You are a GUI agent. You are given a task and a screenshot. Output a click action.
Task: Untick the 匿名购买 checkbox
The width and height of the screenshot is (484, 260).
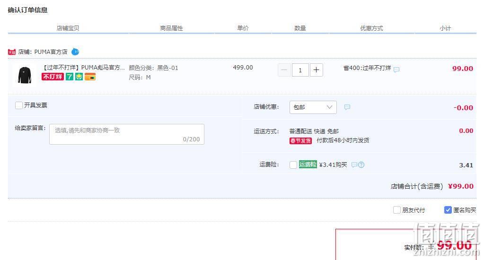448,210
